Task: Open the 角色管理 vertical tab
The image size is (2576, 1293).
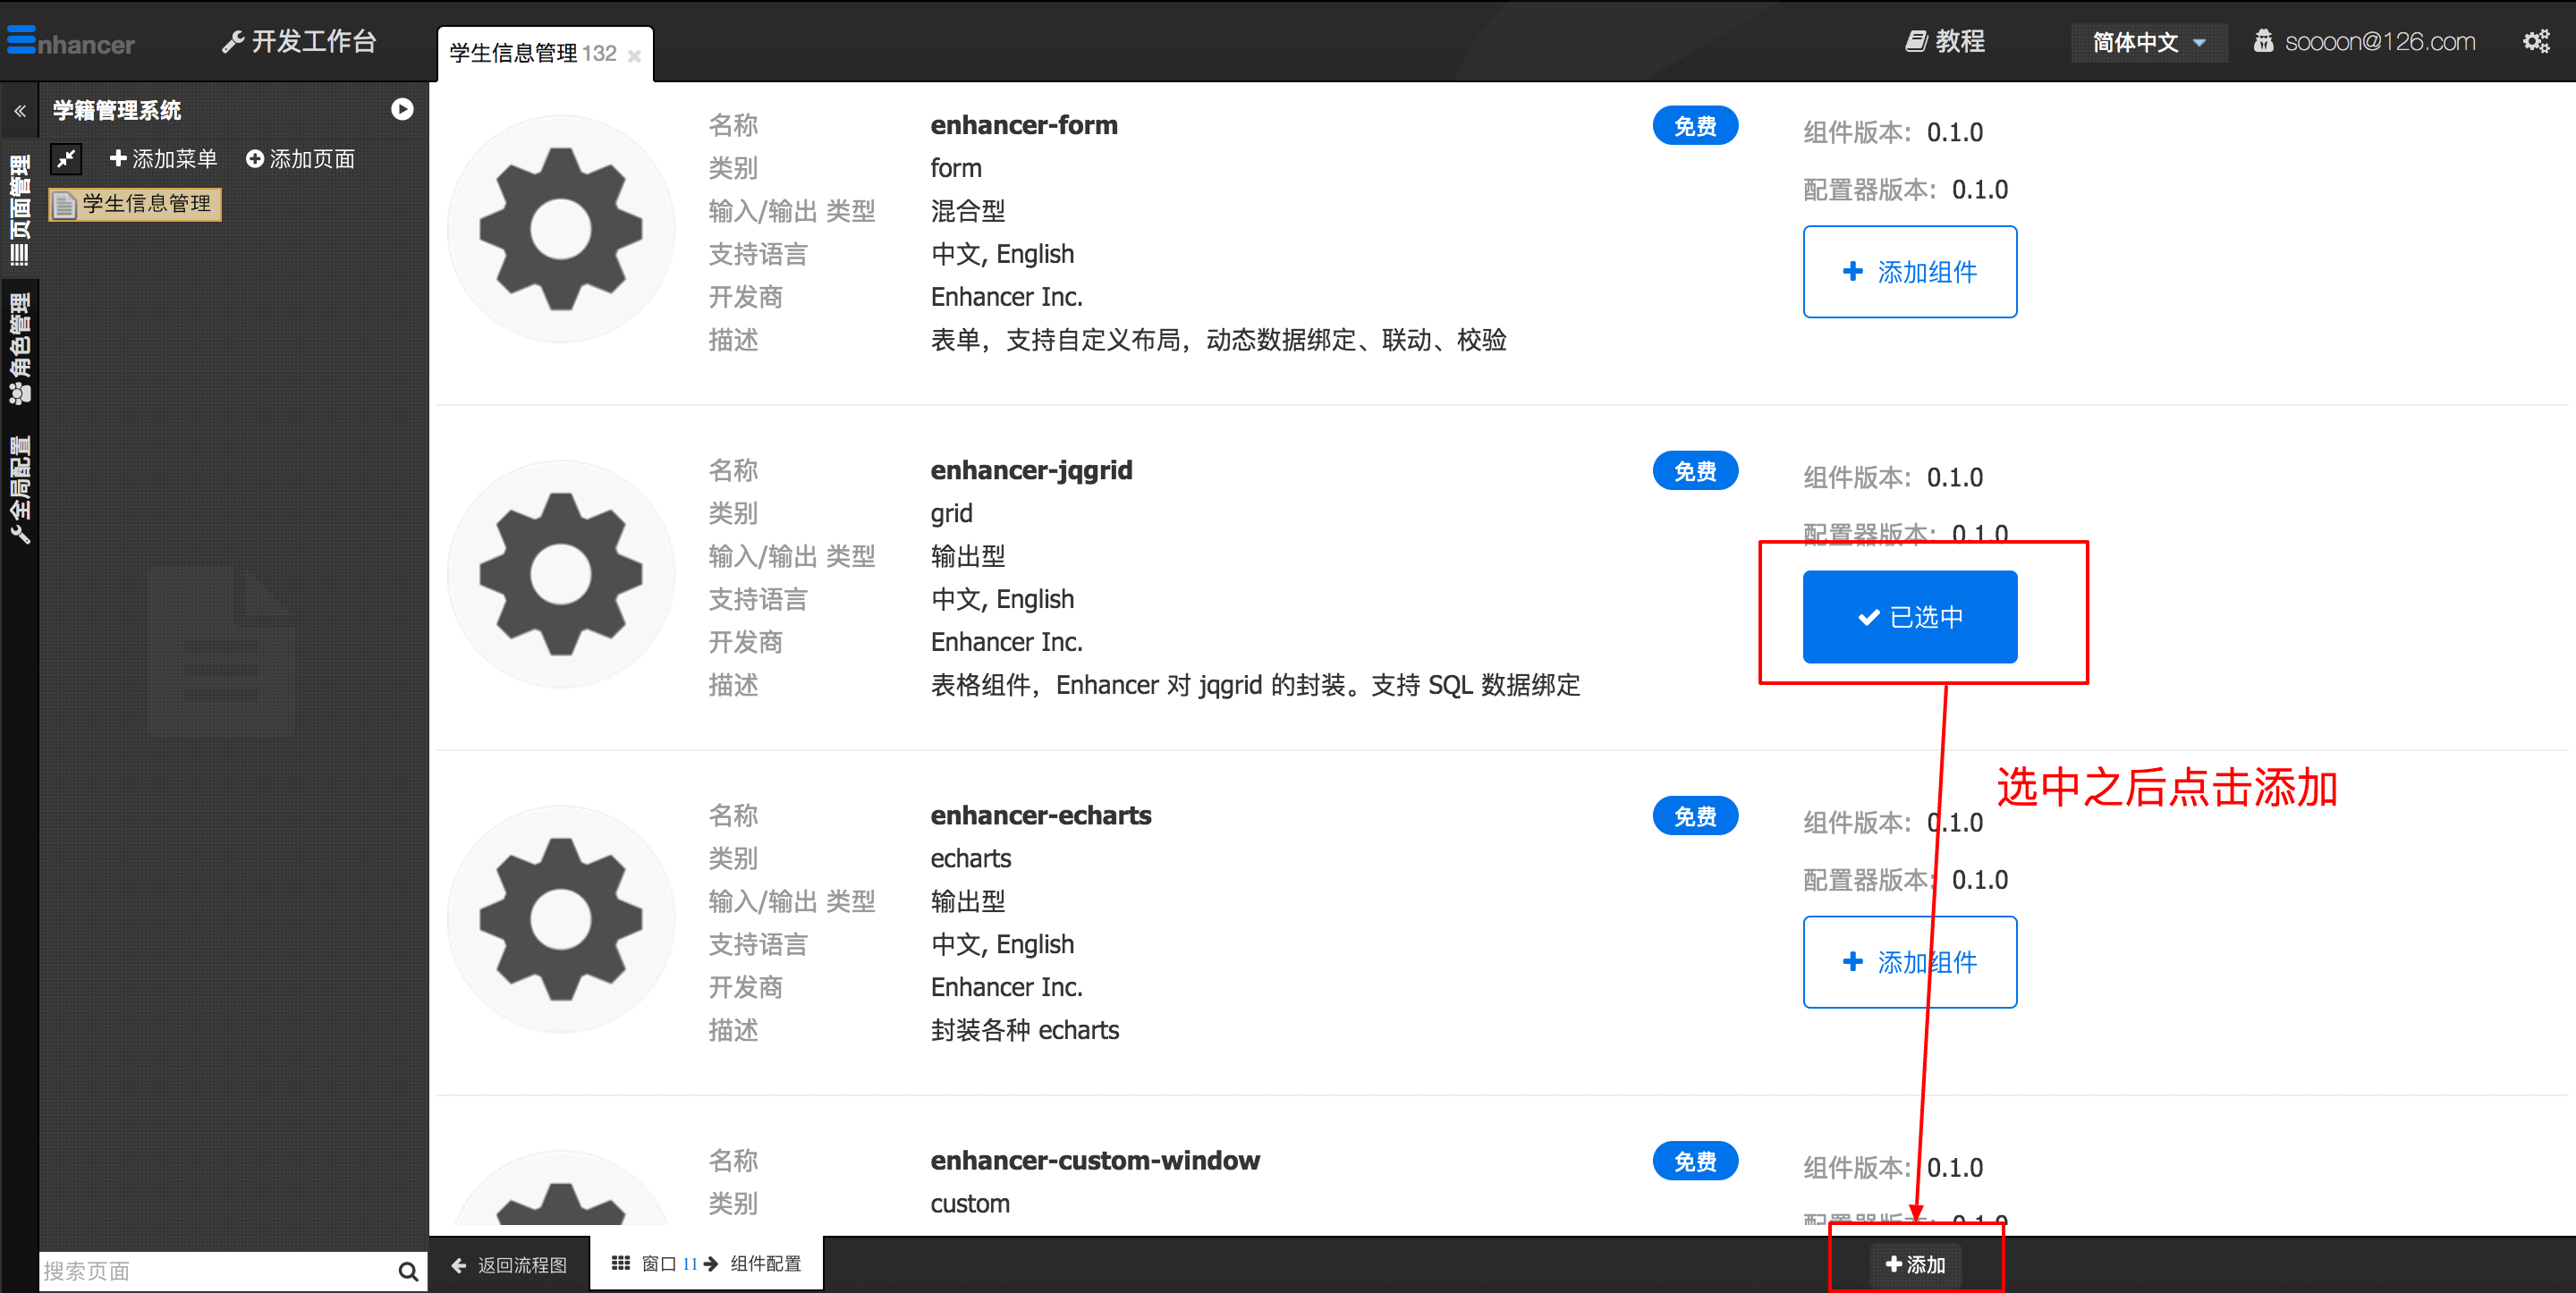Action: click(x=19, y=348)
